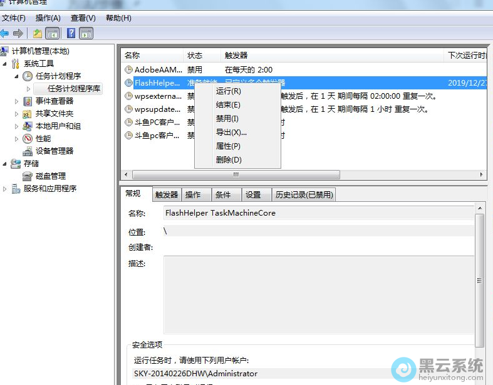493x385 pixels.
Task: Click the Forward arrow toolbar icon
Action: pyautogui.click(x=18, y=33)
